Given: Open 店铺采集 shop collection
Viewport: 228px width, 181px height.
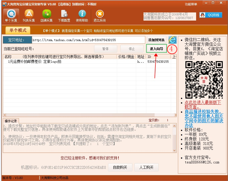Looking at the screenshot, I should [47, 16].
